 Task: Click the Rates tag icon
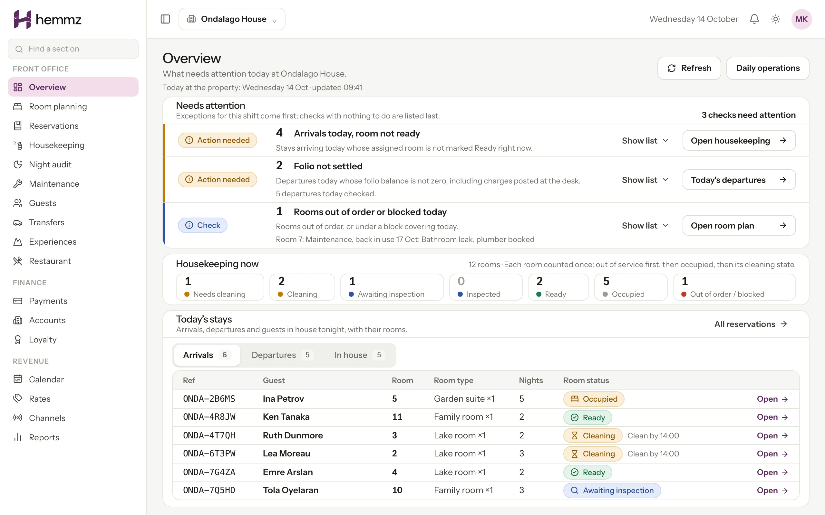(x=18, y=398)
